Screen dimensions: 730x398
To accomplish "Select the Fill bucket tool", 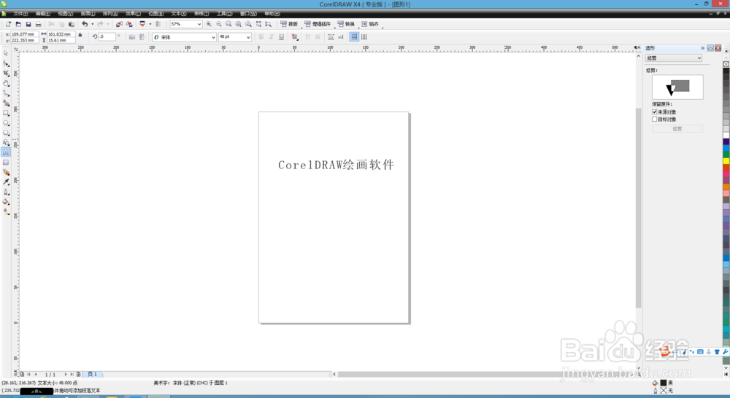I will click(x=6, y=202).
